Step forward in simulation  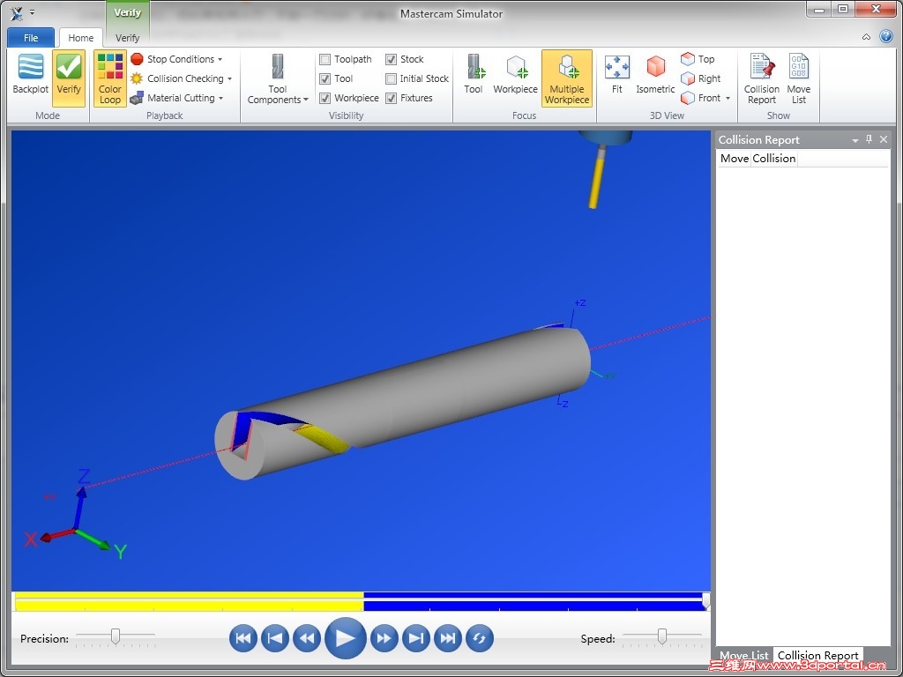tap(384, 638)
